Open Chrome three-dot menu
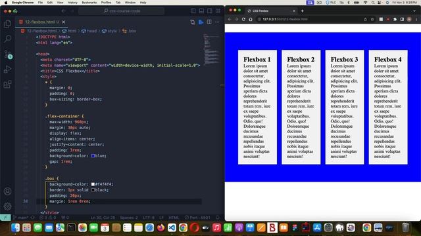 click(416, 19)
